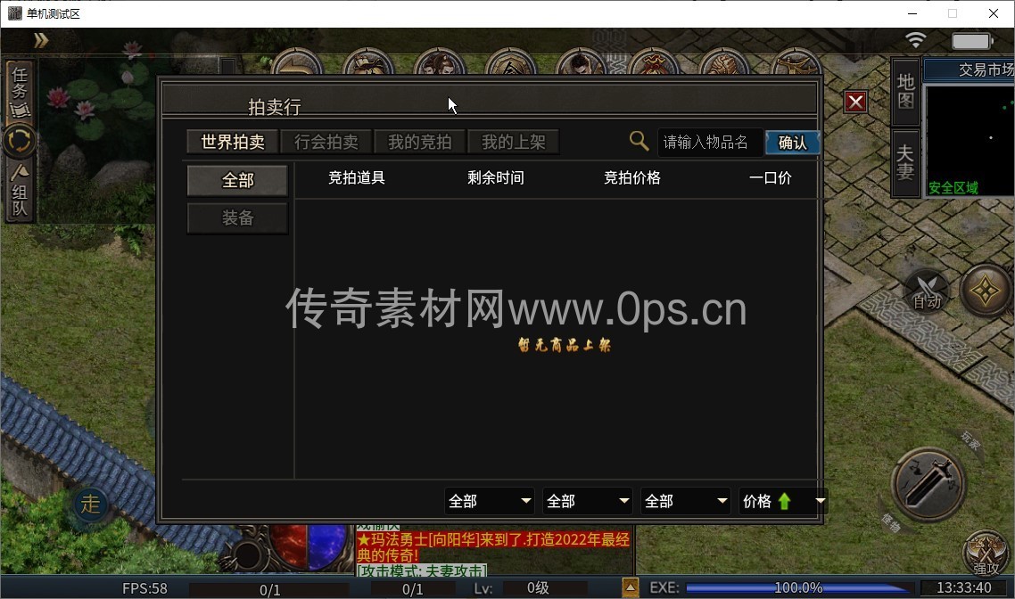The height and width of the screenshot is (599, 1015).
Task: Open the 地图 map button
Action: [x=905, y=92]
